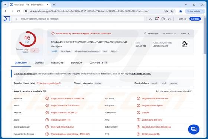Click the DLL file type icon
This screenshot has height=139, width=208.
click(185, 44)
